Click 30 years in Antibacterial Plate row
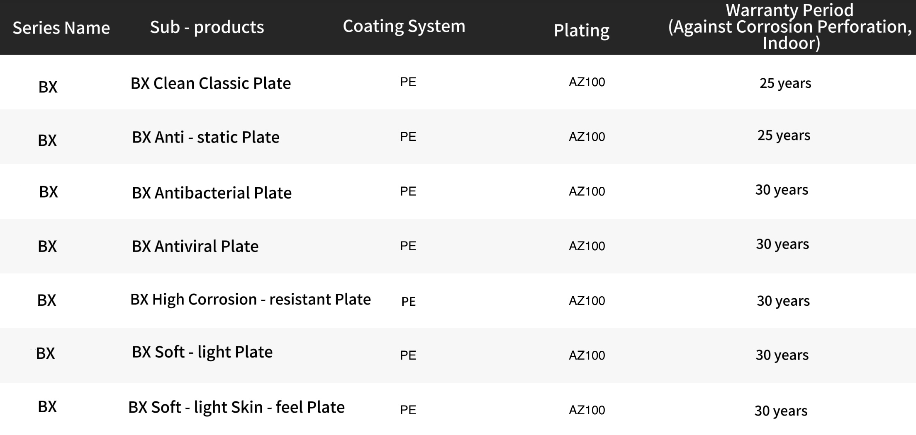The image size is (916, 435). coord(782,190)
